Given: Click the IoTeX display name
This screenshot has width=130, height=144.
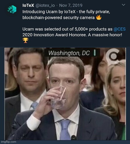Looking at the screenshot, I should 28,5.
